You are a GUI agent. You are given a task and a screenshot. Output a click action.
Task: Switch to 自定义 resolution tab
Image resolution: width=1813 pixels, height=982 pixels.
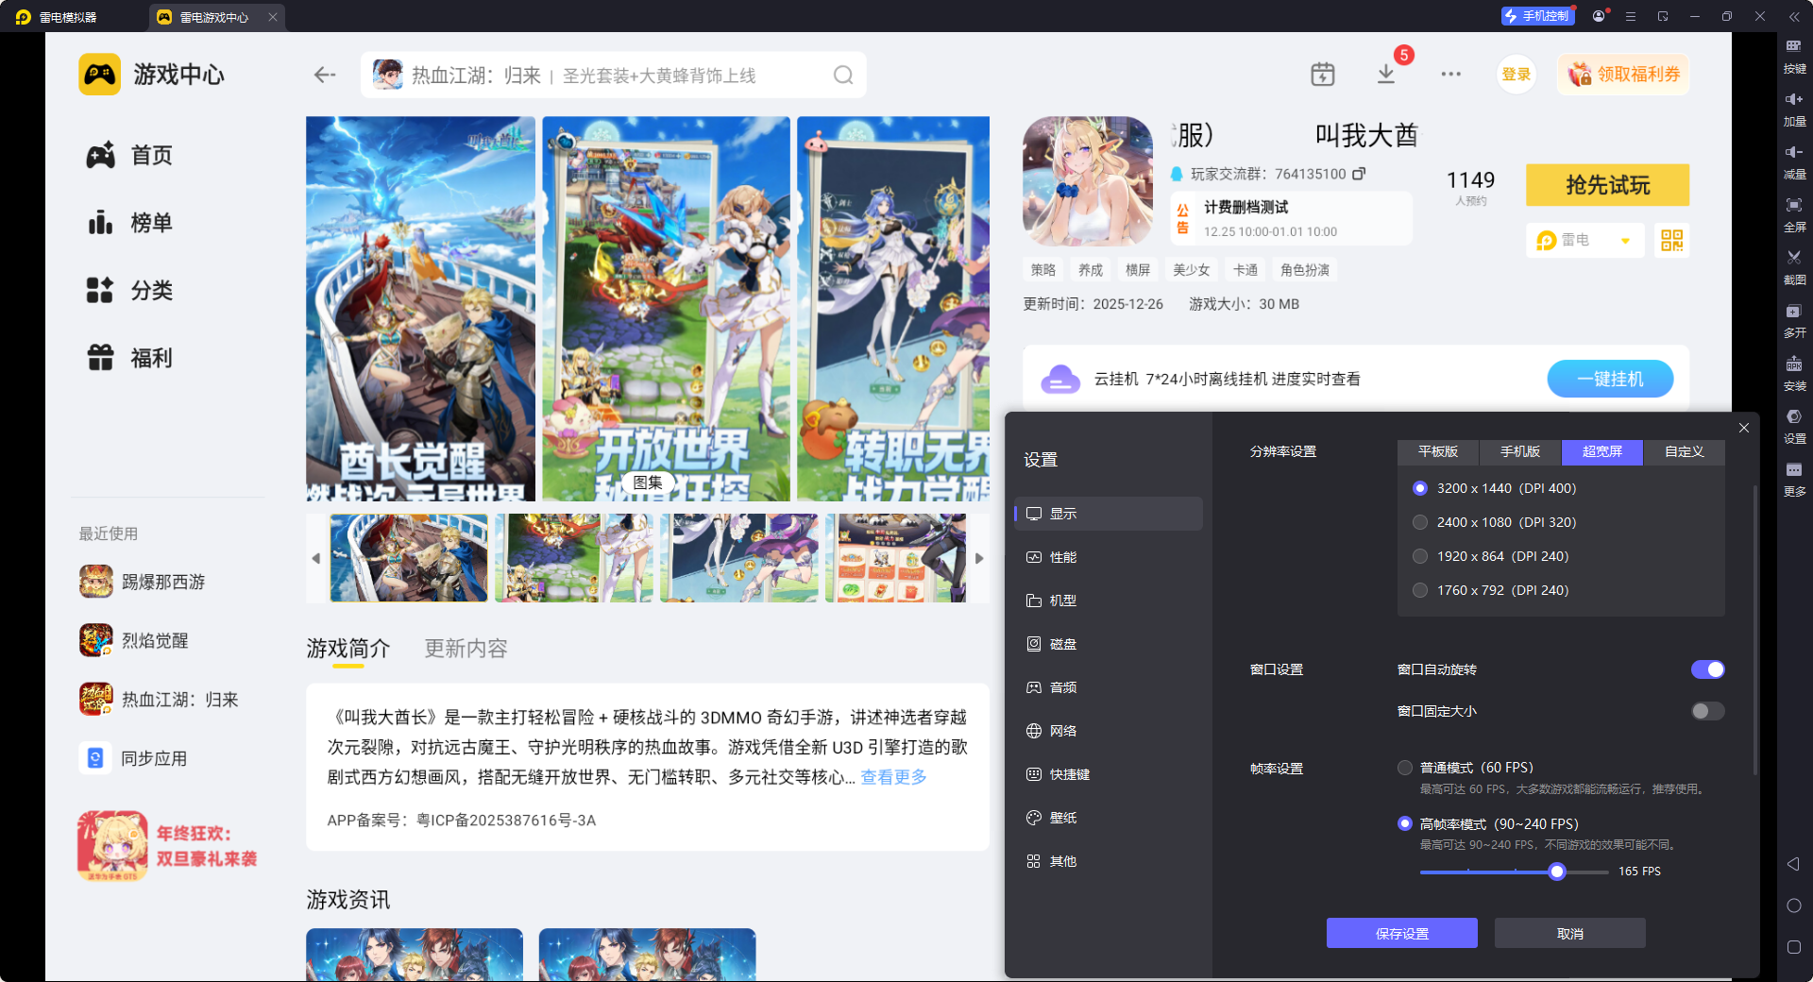pos(1685,452)
